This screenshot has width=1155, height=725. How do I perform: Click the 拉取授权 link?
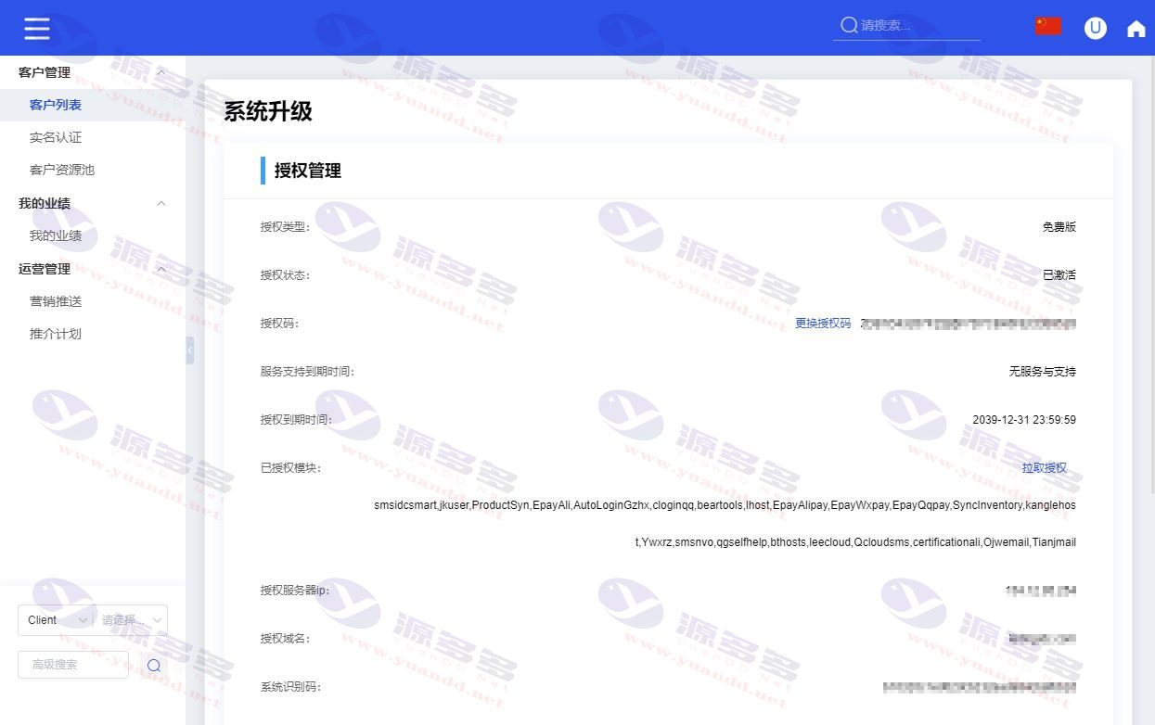tap(1045, 468)
